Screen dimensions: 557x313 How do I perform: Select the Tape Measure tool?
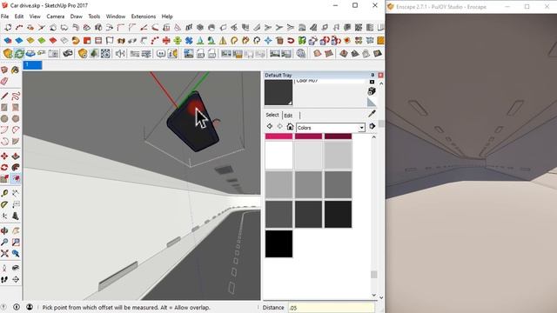click(x=4, y=193)
